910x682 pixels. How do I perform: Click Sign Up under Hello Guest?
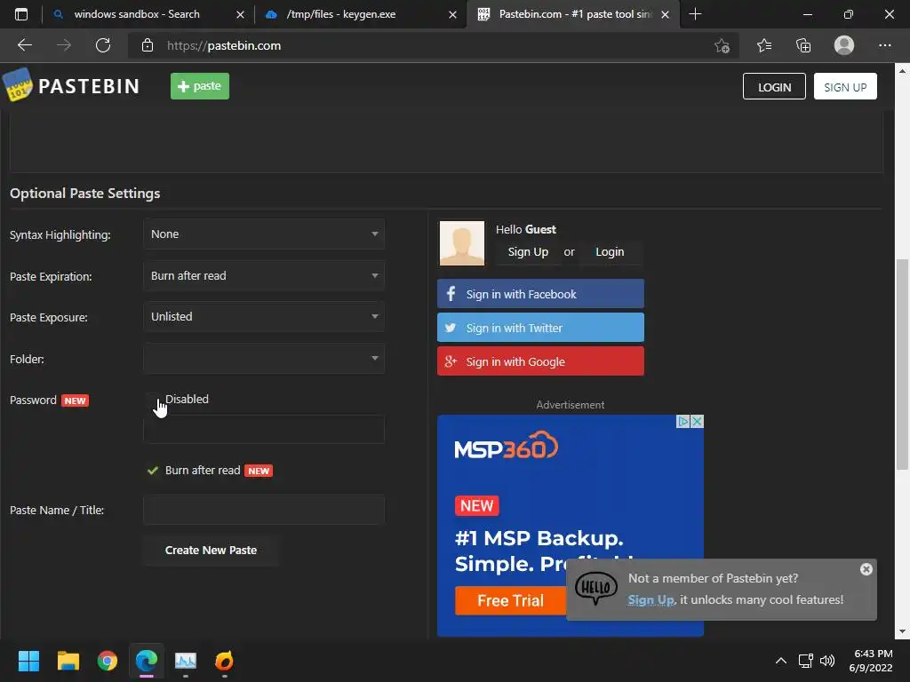click(x=528, y=252)
